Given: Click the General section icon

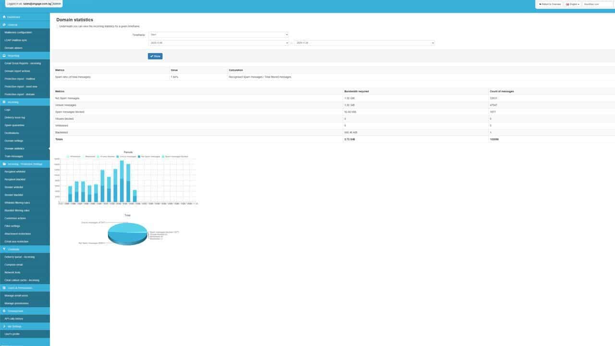Looking at the screenshot, I should 4,25.
